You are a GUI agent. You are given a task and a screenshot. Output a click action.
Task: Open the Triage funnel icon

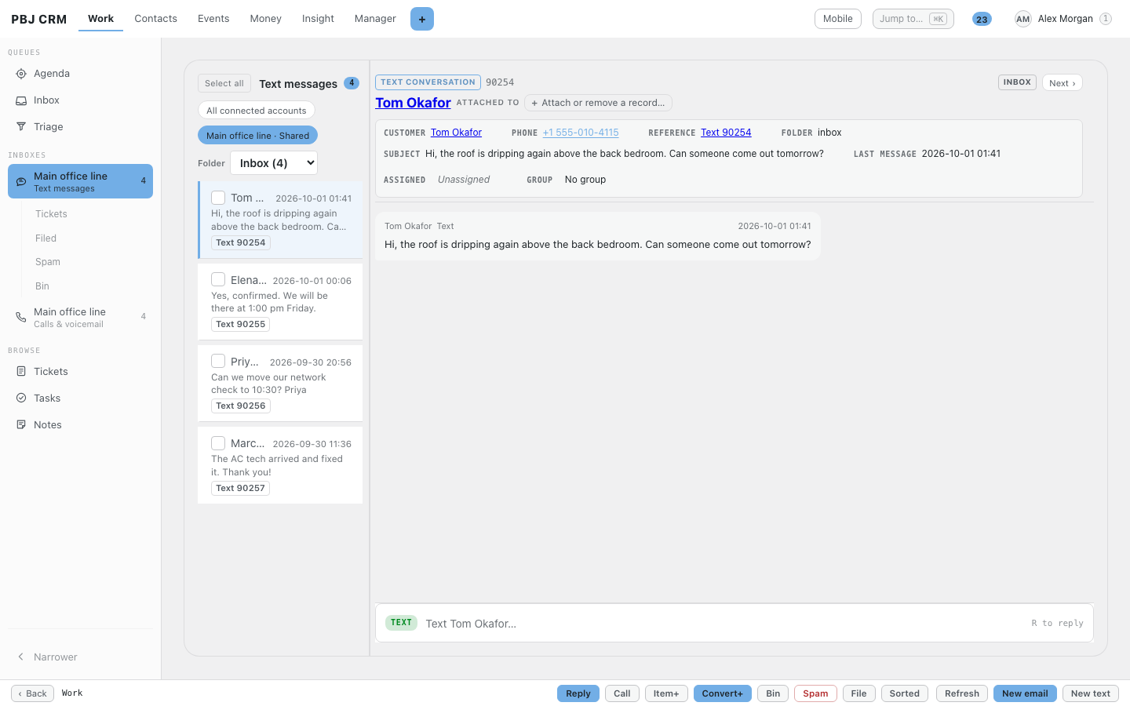click(21, 127)
